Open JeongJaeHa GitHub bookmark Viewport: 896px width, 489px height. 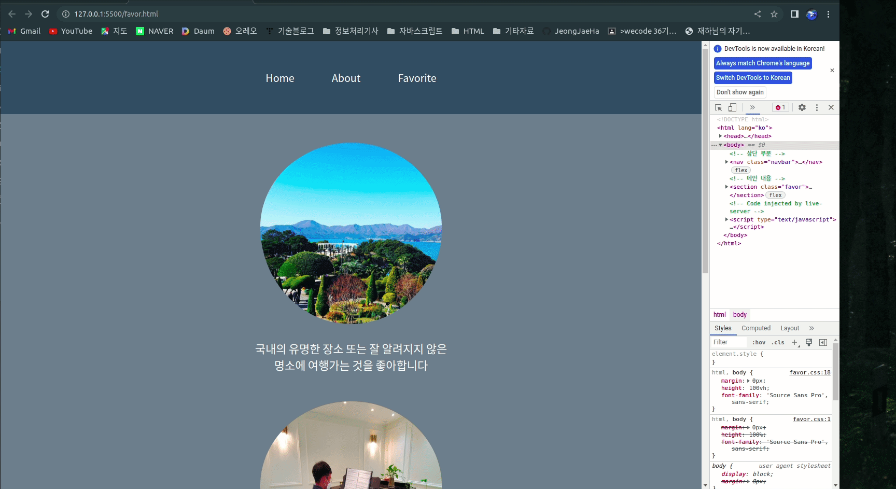point(571,31)
